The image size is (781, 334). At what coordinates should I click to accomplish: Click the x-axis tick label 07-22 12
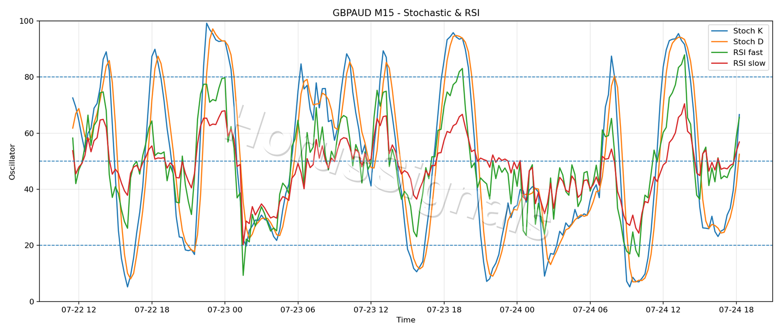pos(79,309)
